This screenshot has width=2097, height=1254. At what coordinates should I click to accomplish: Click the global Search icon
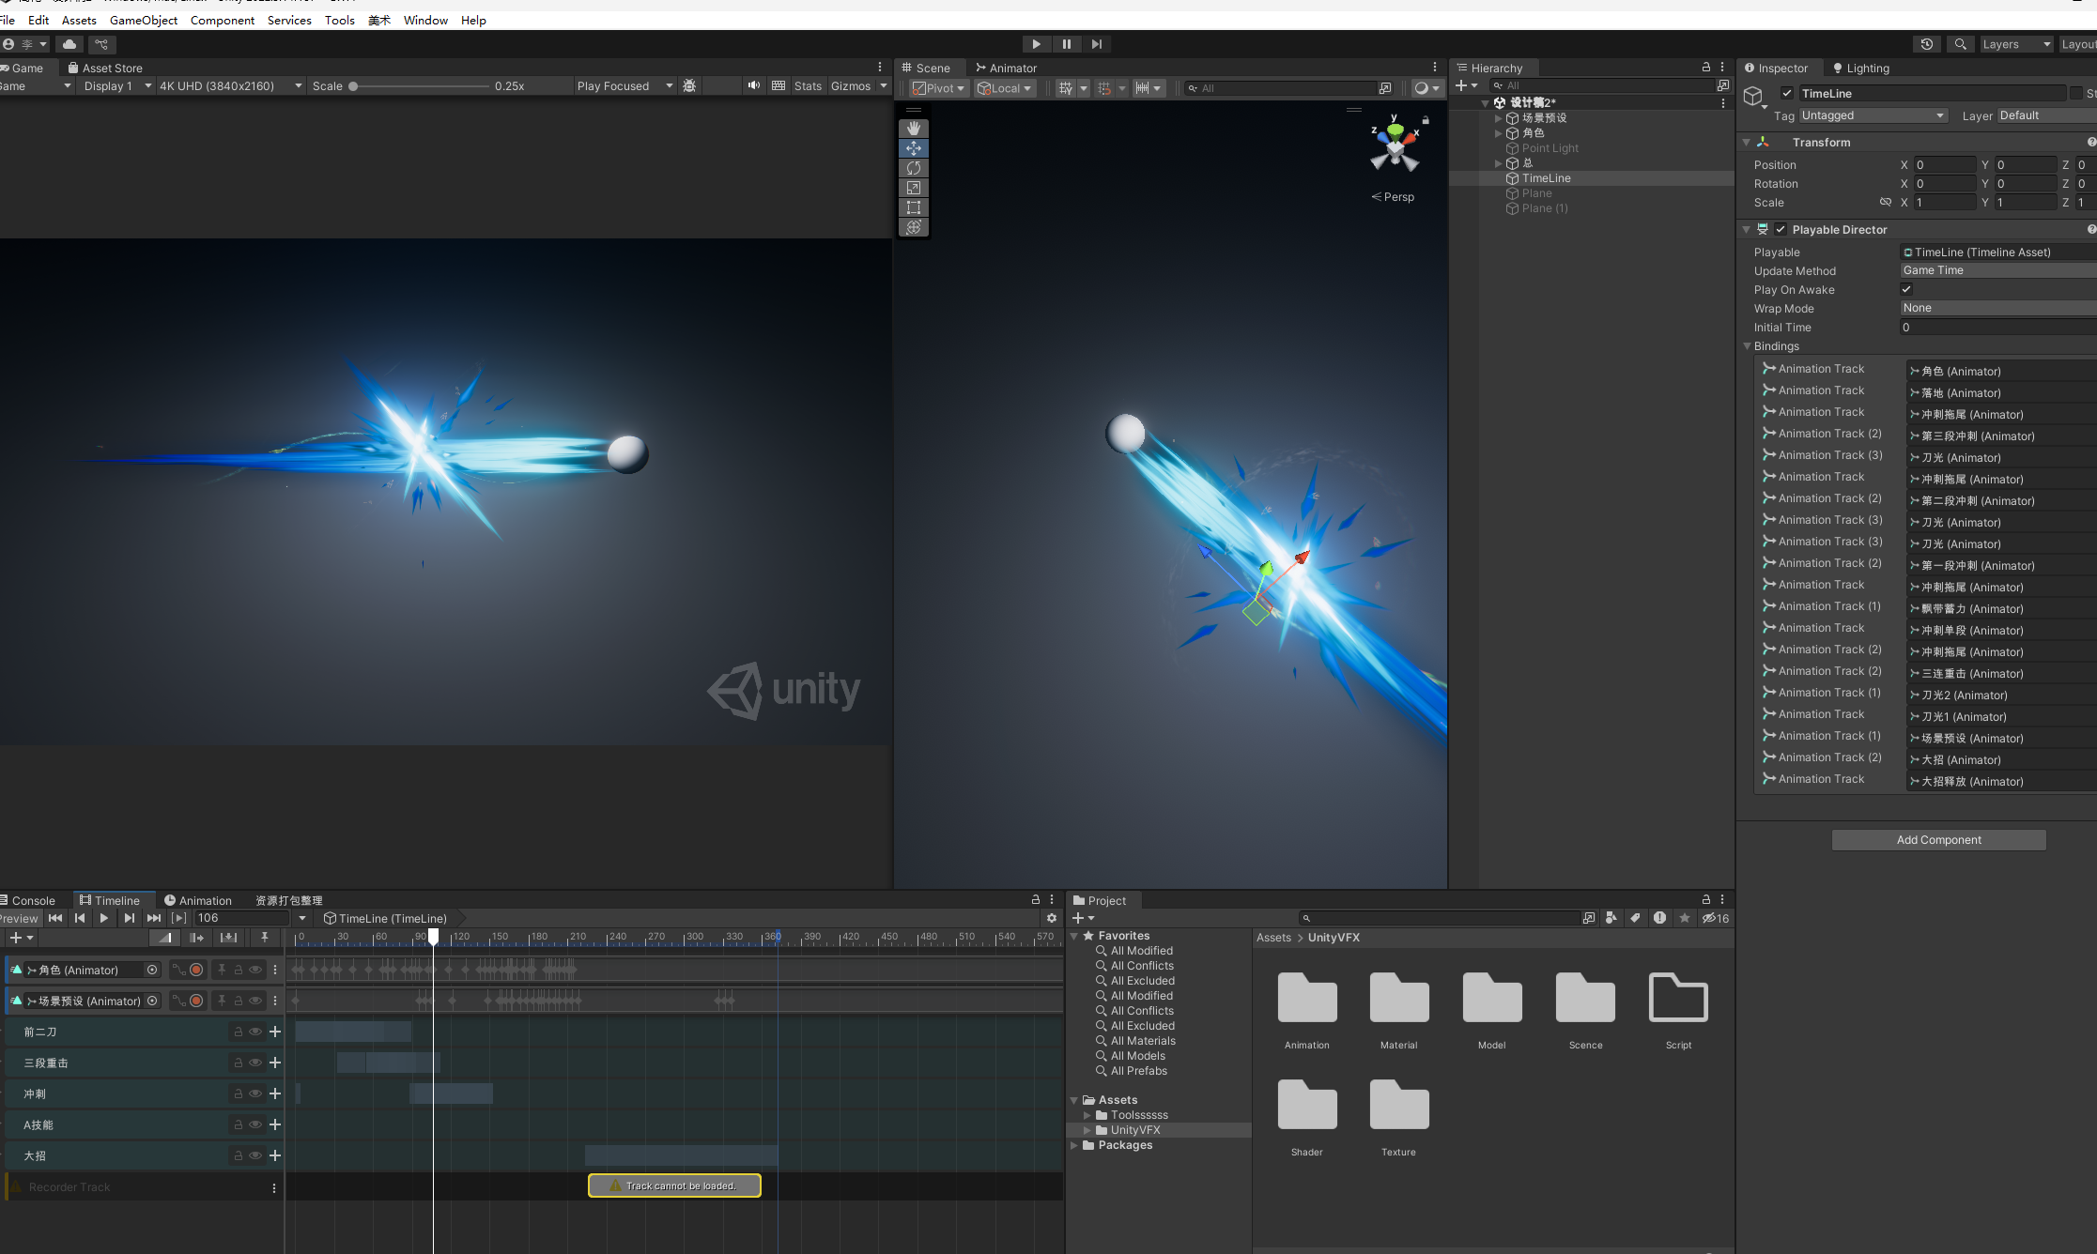coord(1960,44)
